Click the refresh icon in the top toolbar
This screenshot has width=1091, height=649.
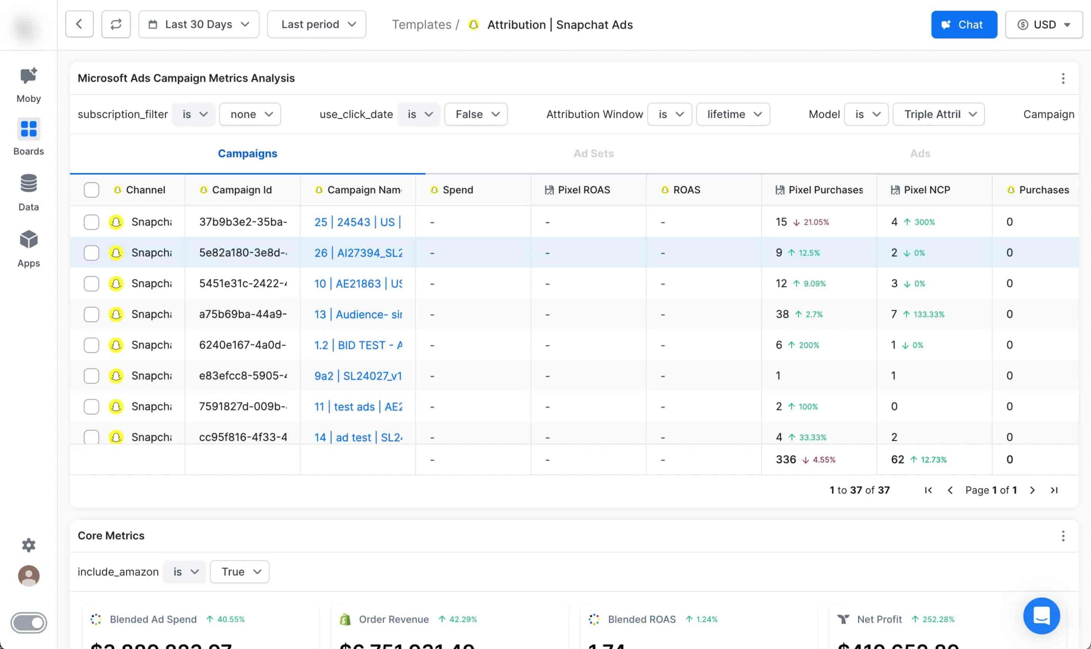click(x=115, y=24)
